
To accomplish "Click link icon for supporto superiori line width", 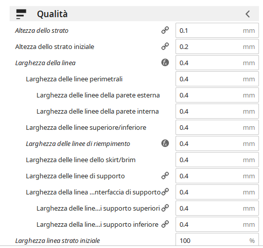I will (x=165, y=208).
